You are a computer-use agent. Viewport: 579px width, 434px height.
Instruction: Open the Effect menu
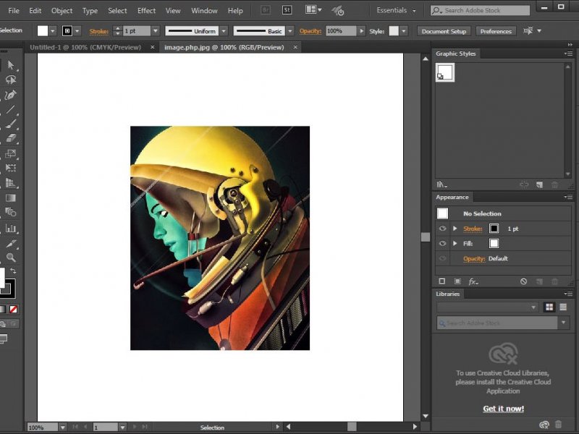tap(146, 11)
